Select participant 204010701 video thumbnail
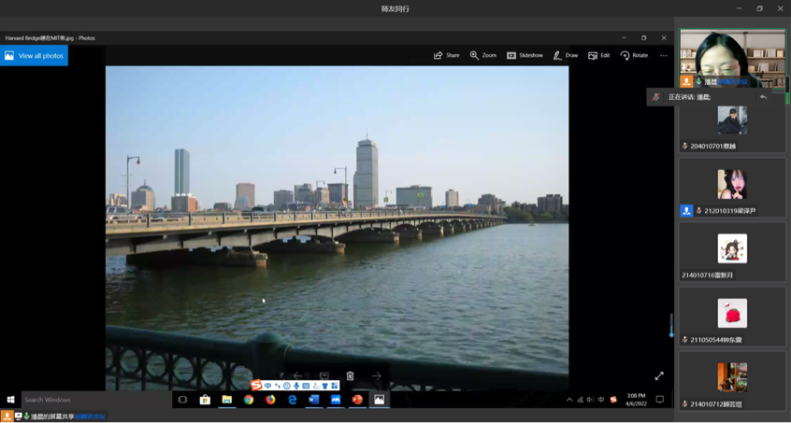791x423 pixels. [x=732, y=121]
